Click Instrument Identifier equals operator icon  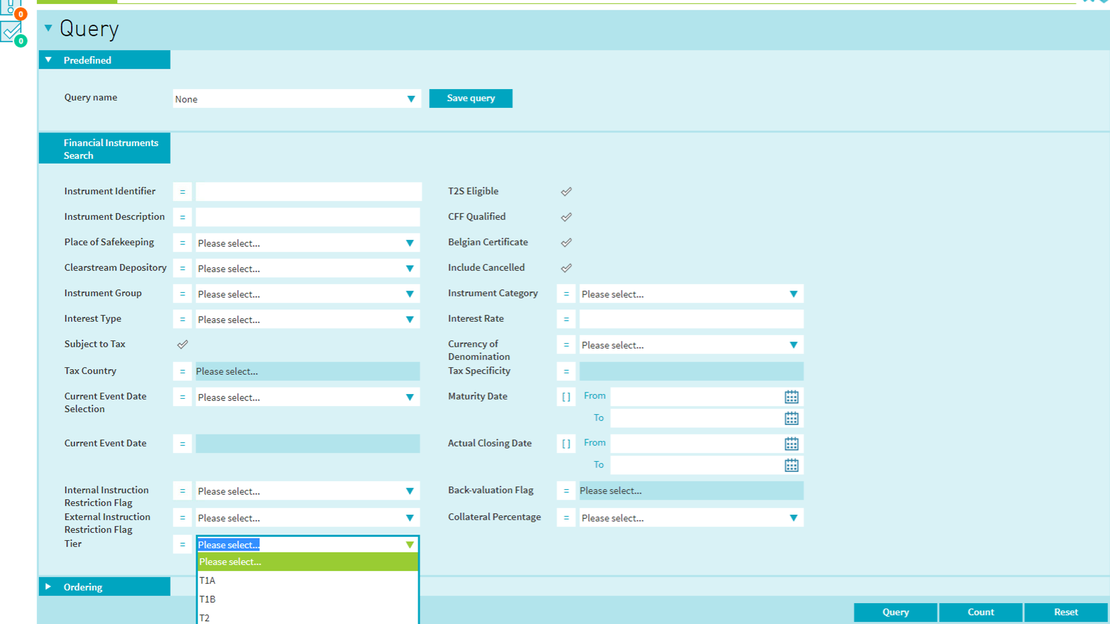182,192
